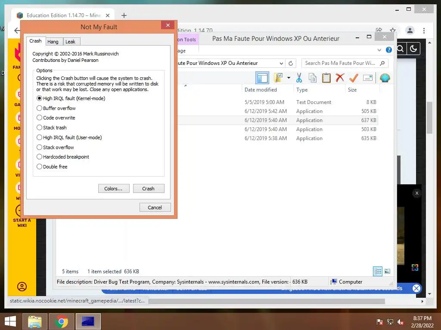441x330 pixels.
Task: Choose Stack overflow option
Action: pos(56,147)
